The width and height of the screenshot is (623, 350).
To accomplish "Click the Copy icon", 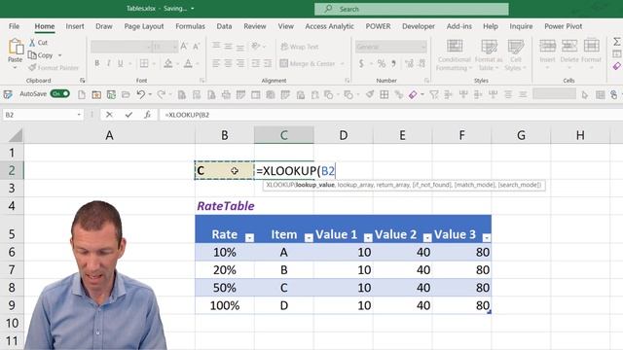I will pos(32,55).
